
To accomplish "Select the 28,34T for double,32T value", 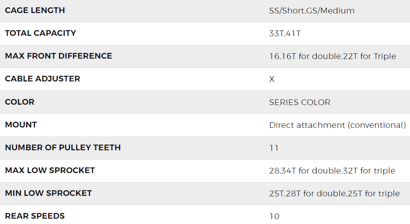I will [332, 171].
